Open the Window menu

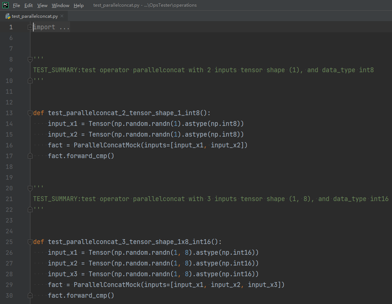[60, 6]
